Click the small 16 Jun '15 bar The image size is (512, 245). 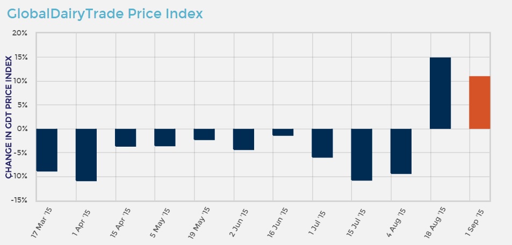pos(283,132)
